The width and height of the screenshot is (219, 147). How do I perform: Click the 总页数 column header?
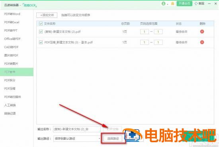click(x=125, y=23)
